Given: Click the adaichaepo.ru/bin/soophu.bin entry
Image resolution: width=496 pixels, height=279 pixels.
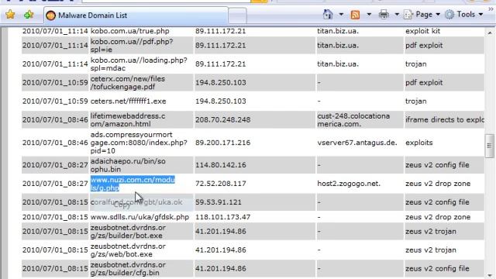Looking at the screenshot, I should (x=128, y=165).
